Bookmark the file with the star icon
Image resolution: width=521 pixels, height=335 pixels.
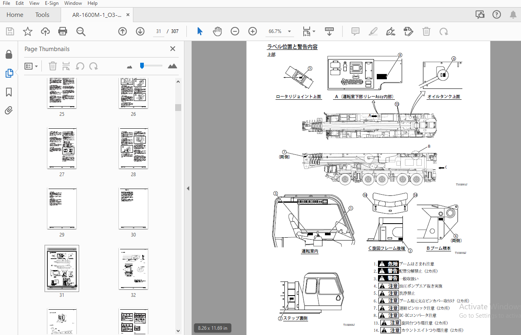tap(27, 31)
